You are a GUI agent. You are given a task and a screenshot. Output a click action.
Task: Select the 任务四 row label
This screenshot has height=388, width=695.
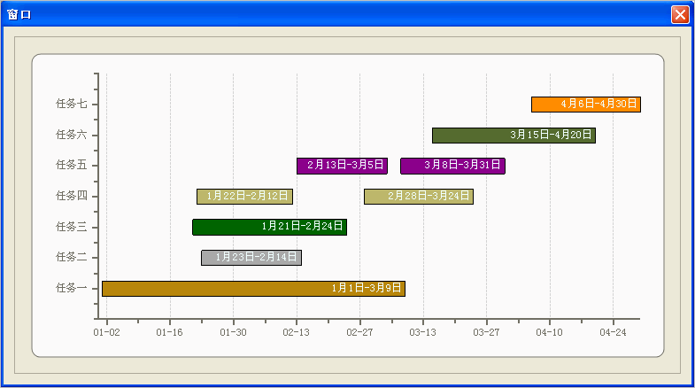pos(71,196)
